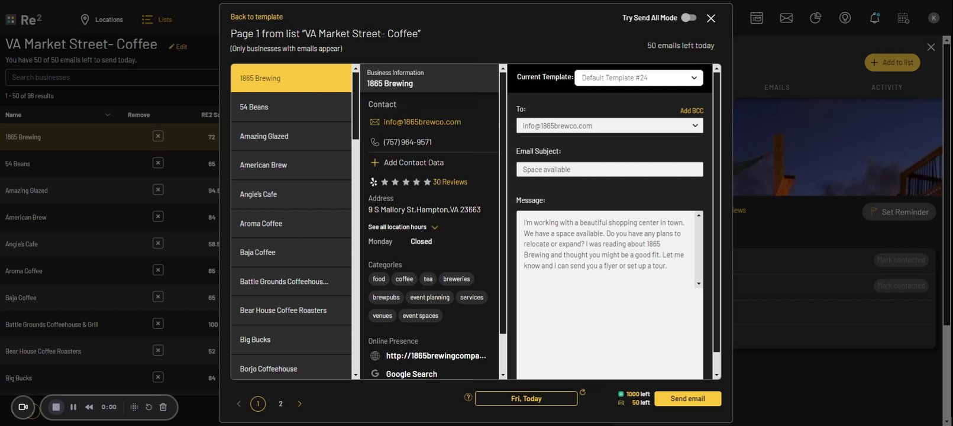Screen dimensions: 953x426
Task: Pause the screen recording
Action: tap(73, 407)
